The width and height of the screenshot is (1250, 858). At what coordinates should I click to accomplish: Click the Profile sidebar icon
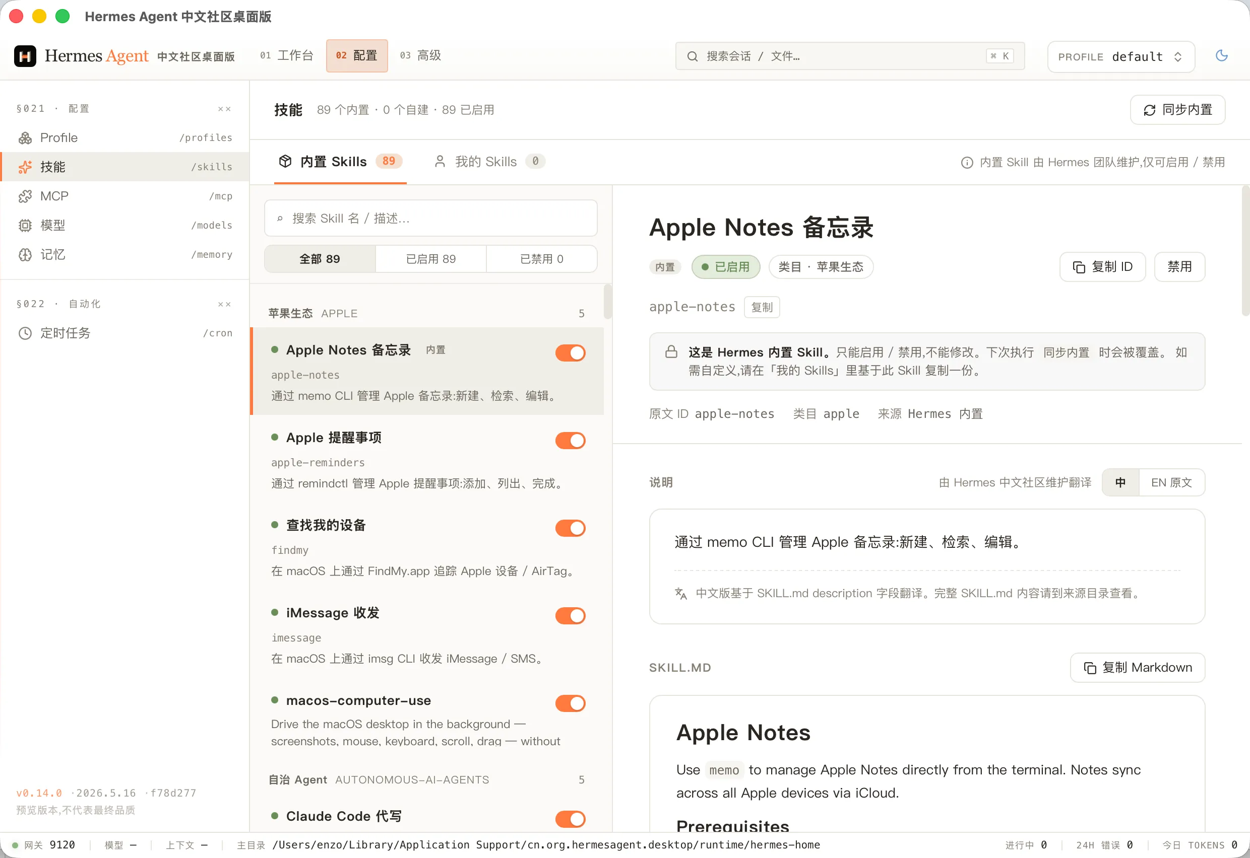pyautogui.click(x=25, y=138)
